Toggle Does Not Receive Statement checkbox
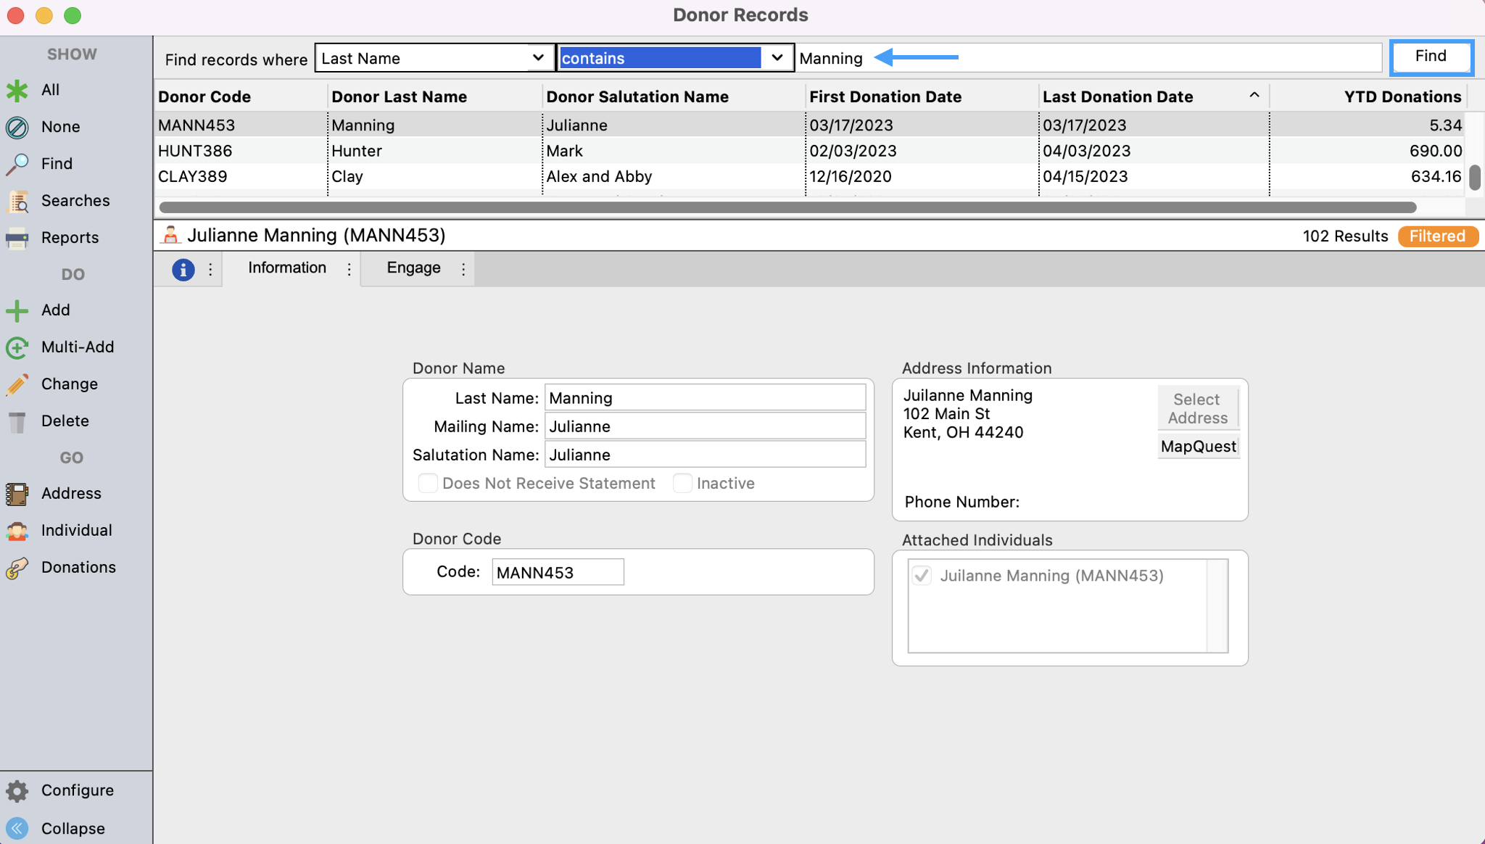1485x844 pixels. 428,484
